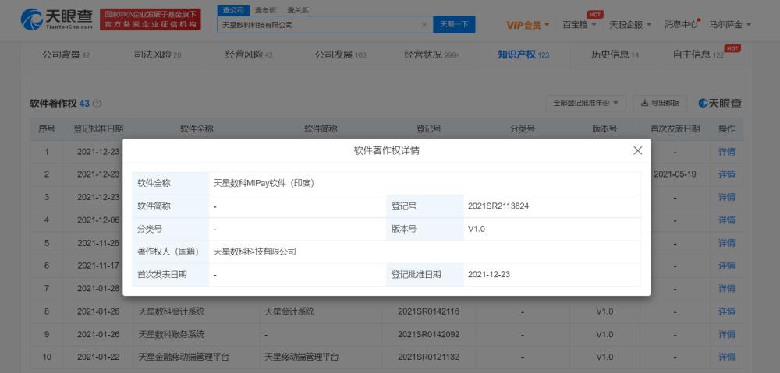Viewport: 780px width, 373px height.
Task: Click registration number 2021SR0142092
Action: click(x=428, y=334)
